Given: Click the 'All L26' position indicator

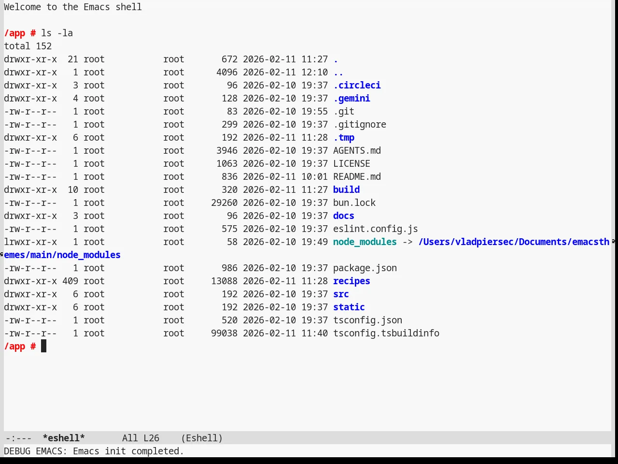Looking at the screenshot, I should pyautogui.click(x=140, y=438).
